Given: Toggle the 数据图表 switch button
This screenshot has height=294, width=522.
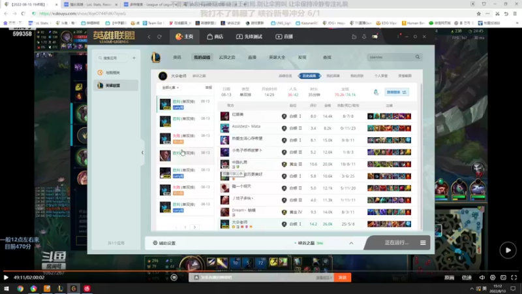Looking at the screenshot, I should tap(397, 92).
